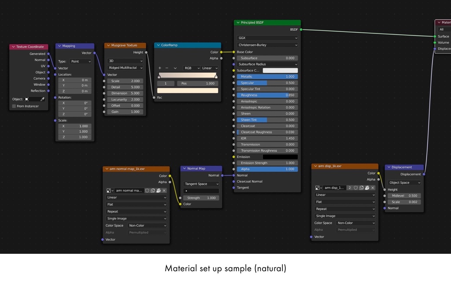Image resolution: width=451 pixels, height=282 pixels.
Task: Add a color stop with ColorRamp plus icon
Action: pos(159,68)
